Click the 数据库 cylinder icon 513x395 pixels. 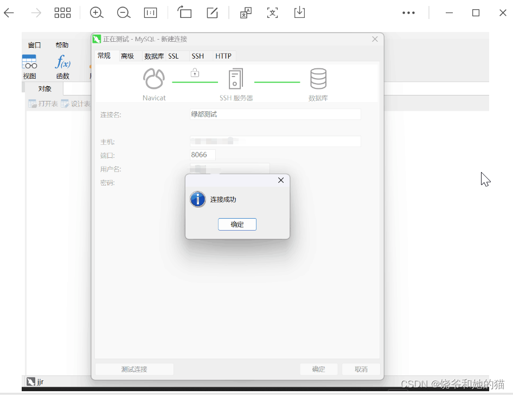tap(318, 79)
